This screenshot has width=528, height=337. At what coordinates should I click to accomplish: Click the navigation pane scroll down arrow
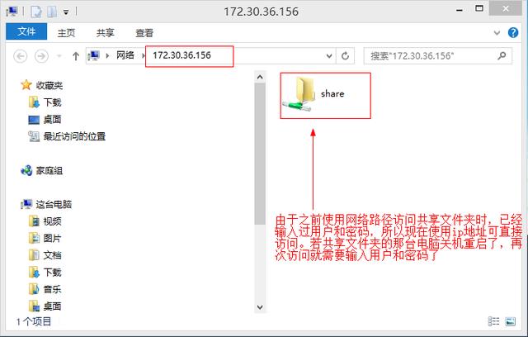260,307
